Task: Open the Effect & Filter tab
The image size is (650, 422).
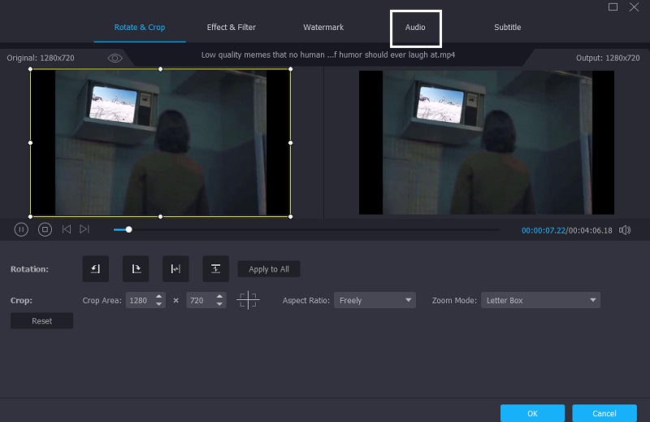Action: (232, 28)
